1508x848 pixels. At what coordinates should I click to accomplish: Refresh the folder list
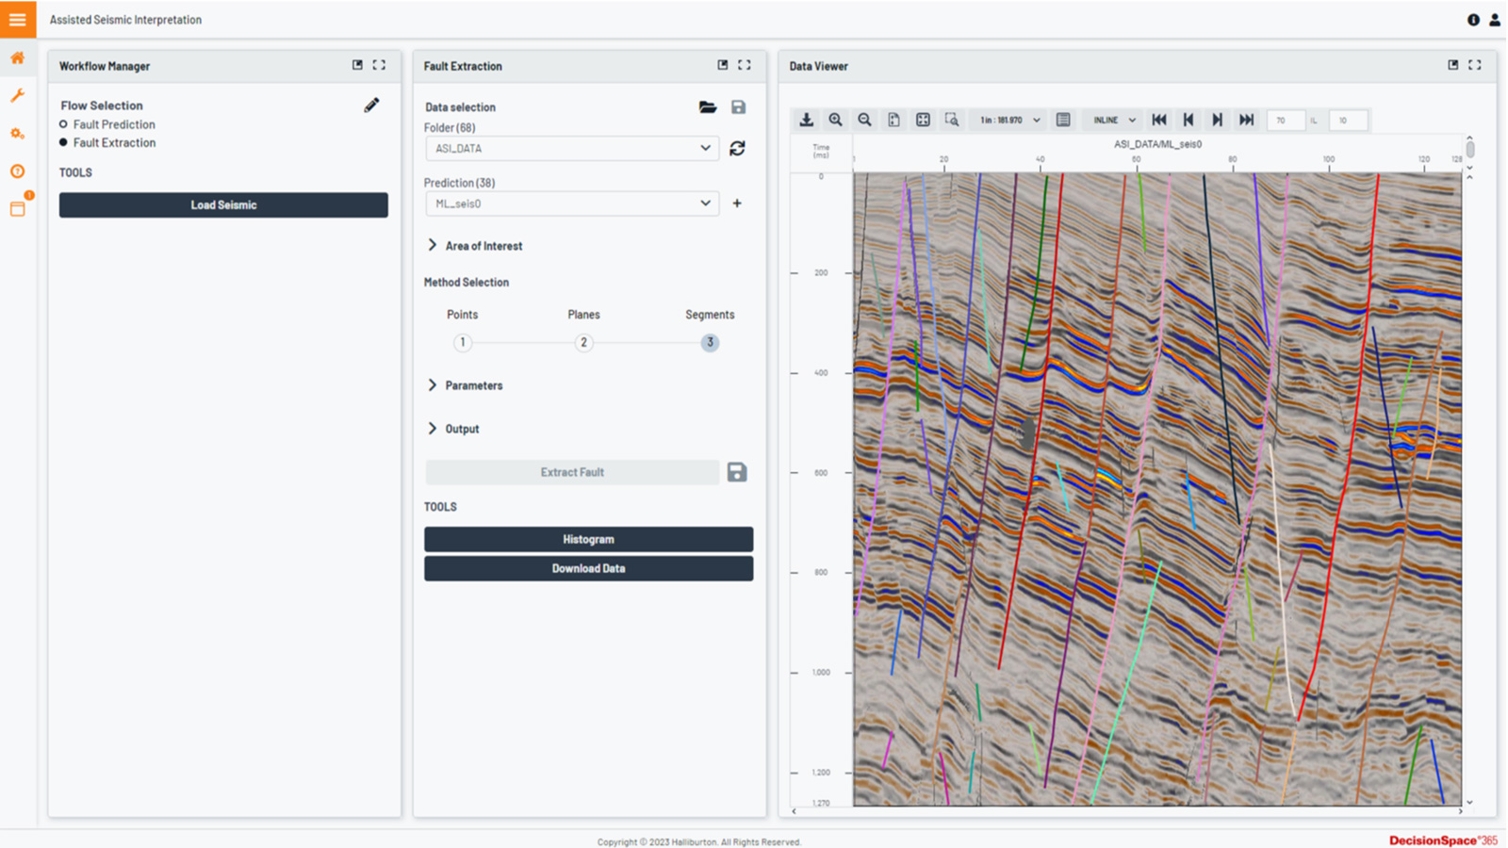737,148
